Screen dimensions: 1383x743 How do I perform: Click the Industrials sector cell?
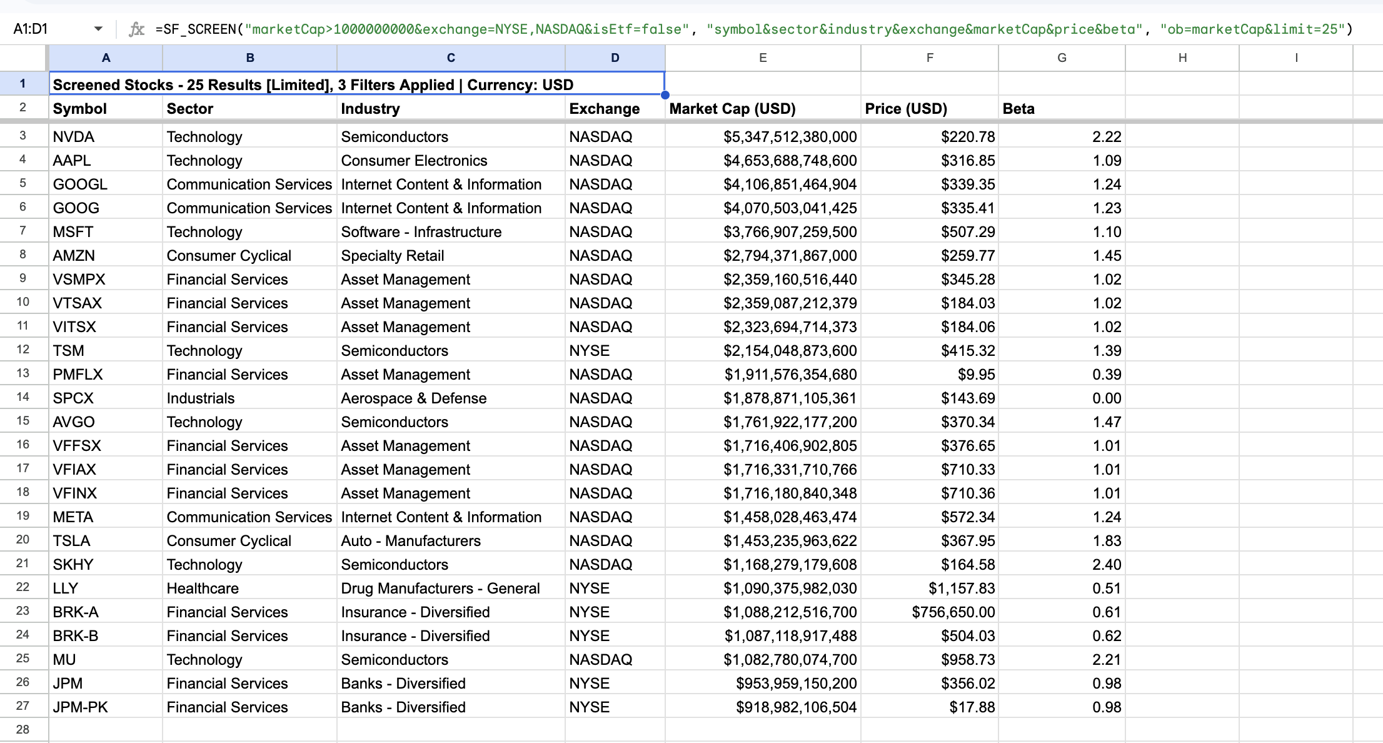pyautogui.click(x=250, y=398)
